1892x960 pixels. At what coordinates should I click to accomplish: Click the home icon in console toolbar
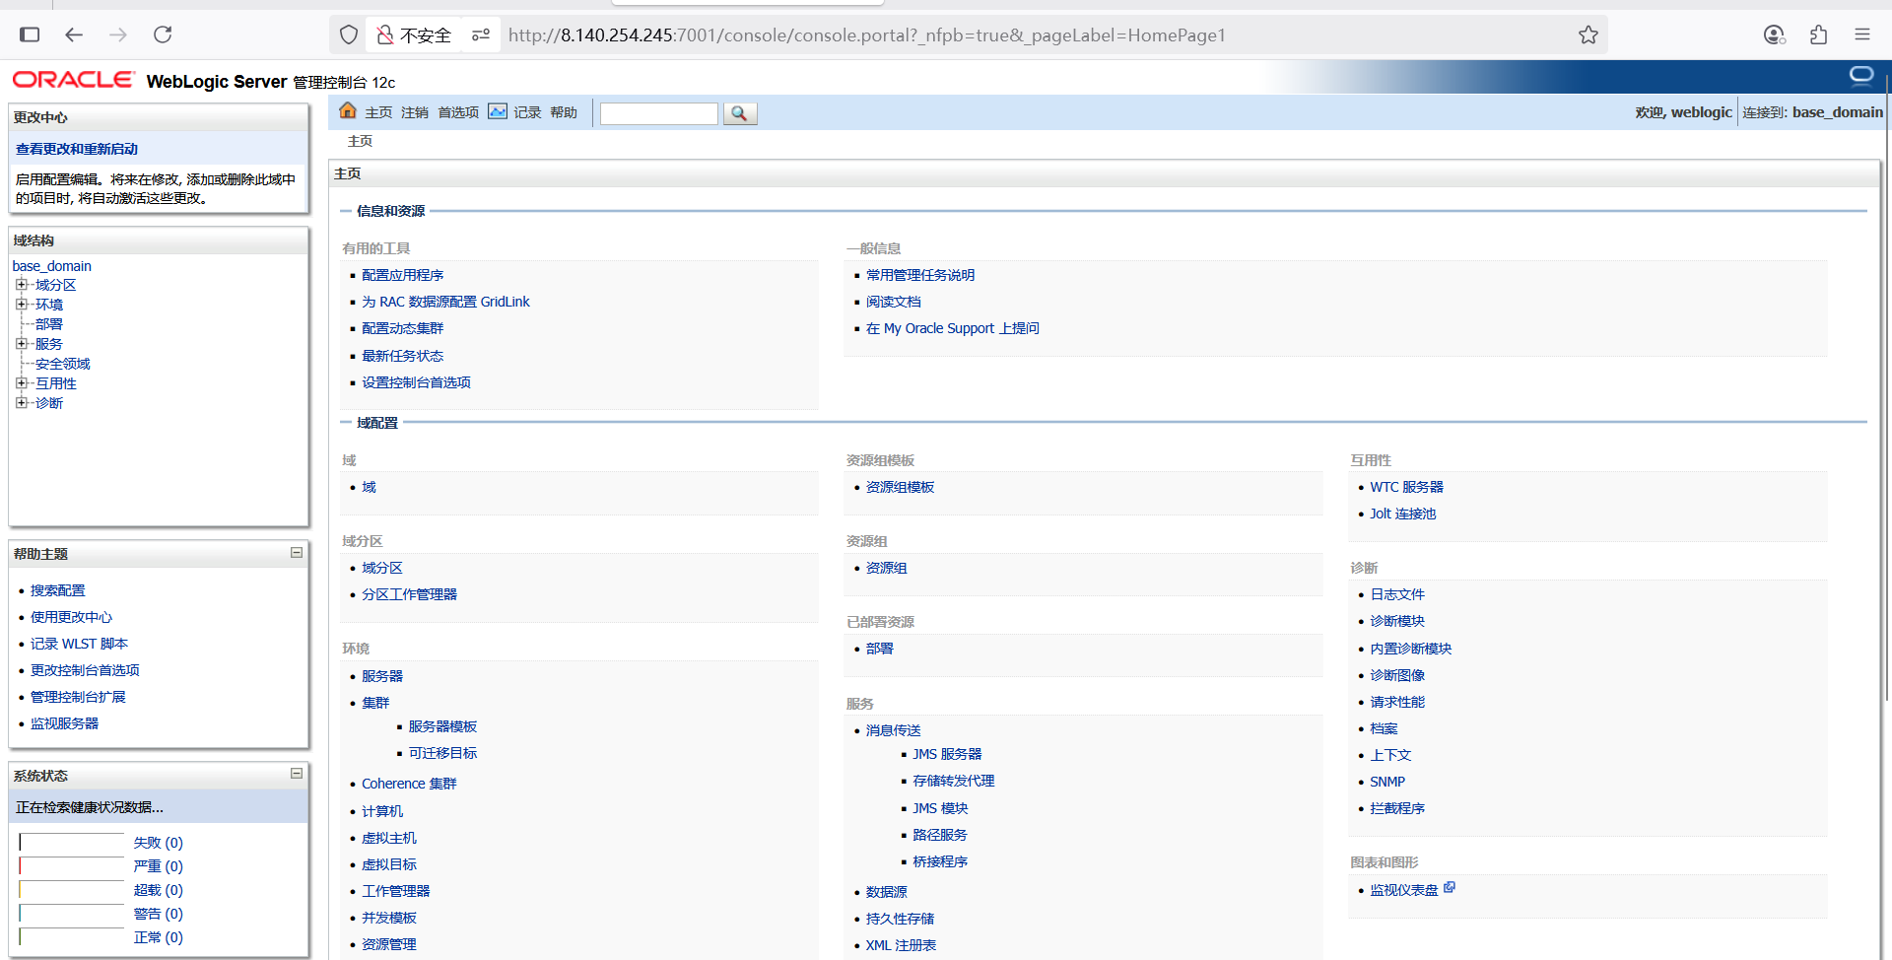[348, 111]
